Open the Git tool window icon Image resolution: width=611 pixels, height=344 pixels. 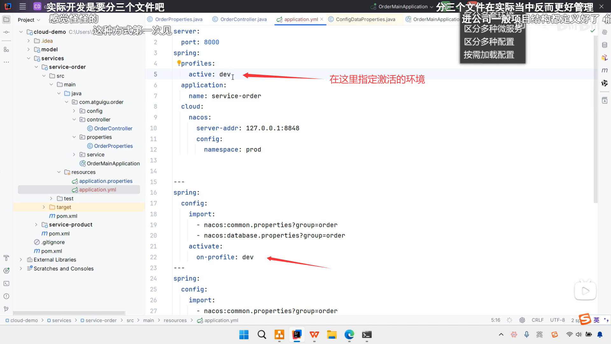click(6, 309)
